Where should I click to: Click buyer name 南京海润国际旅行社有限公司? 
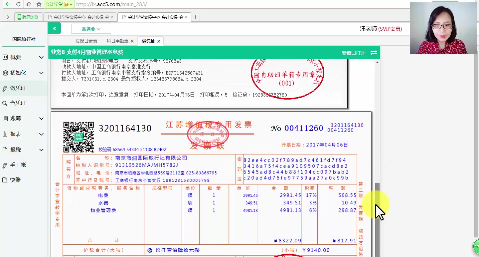[151, 158]
